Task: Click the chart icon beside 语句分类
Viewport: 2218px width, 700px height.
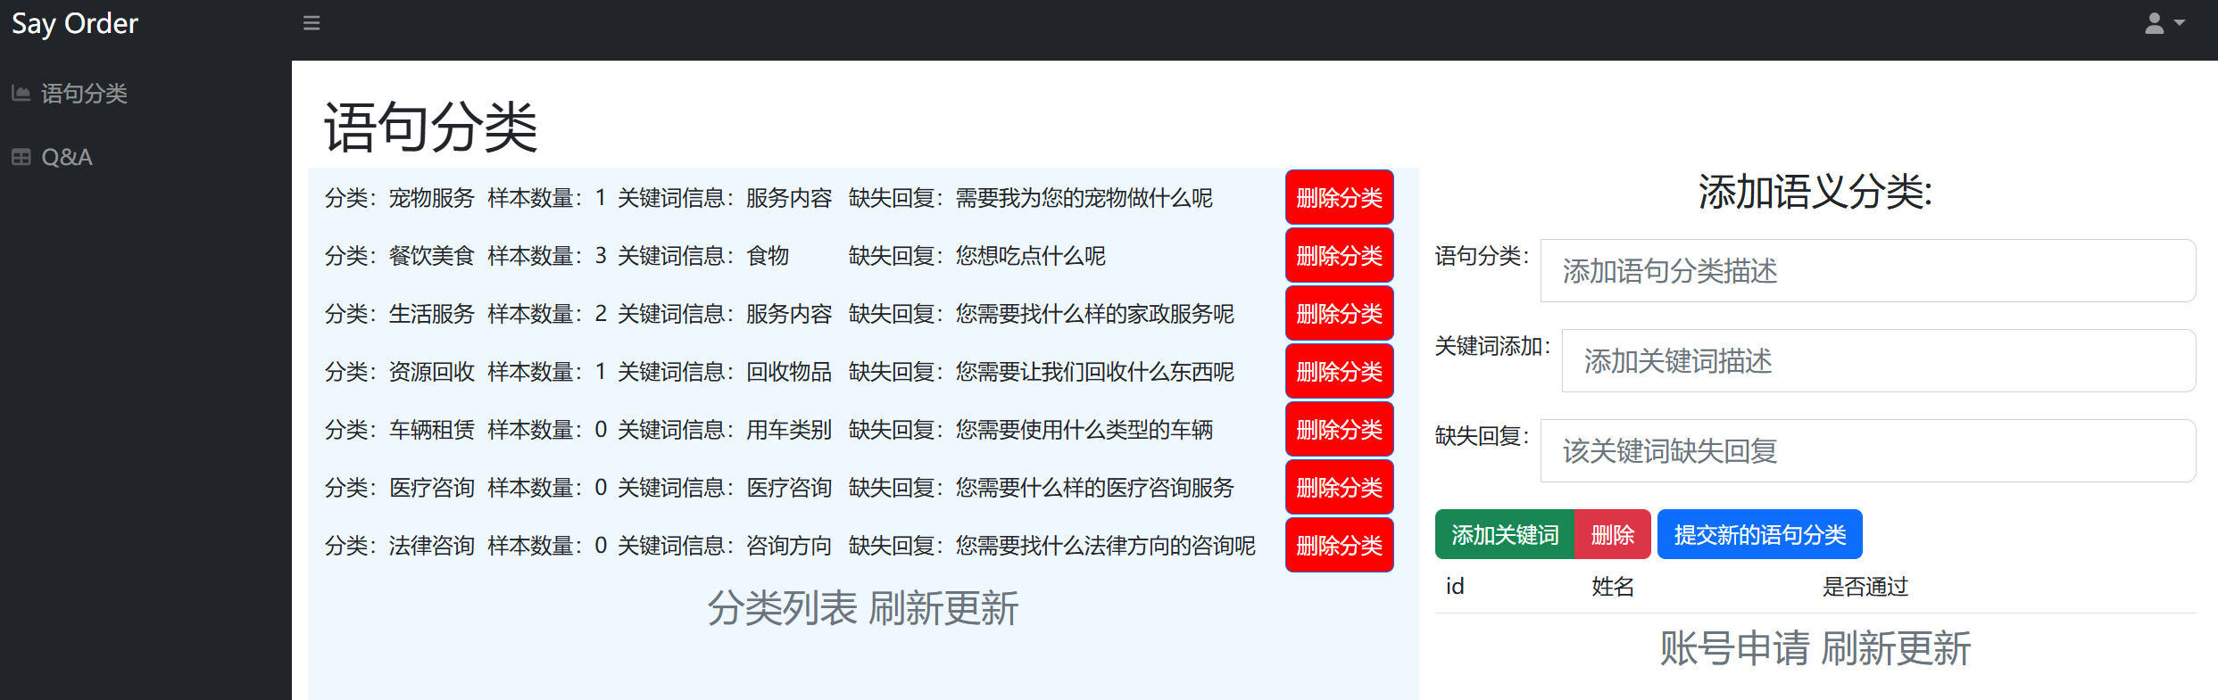Action: (21, 93)
